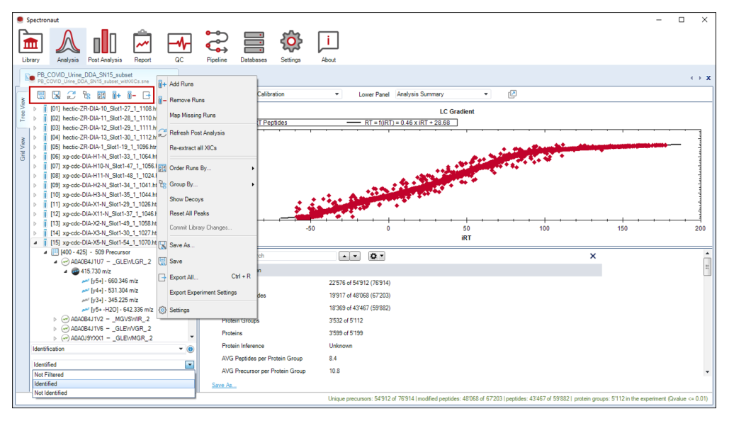729x421 pixels.
Task: Switch to the Tree View side tab
Action: (x=23, y=110)
